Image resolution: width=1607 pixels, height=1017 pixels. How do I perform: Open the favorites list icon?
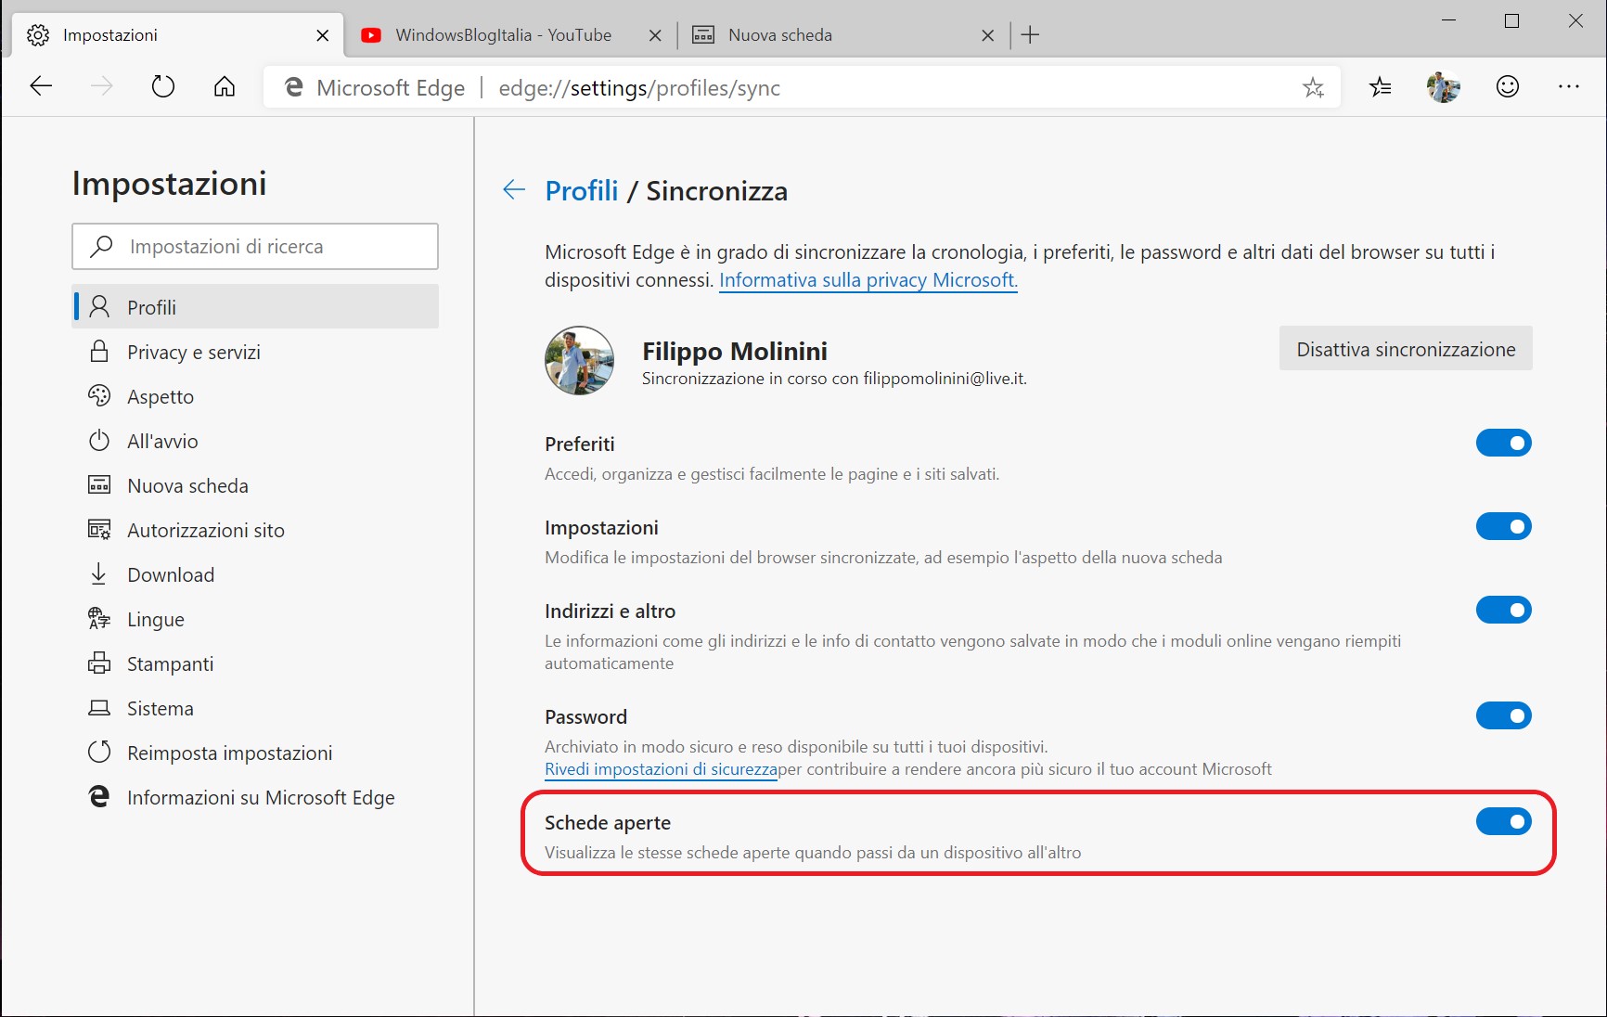1381,87
